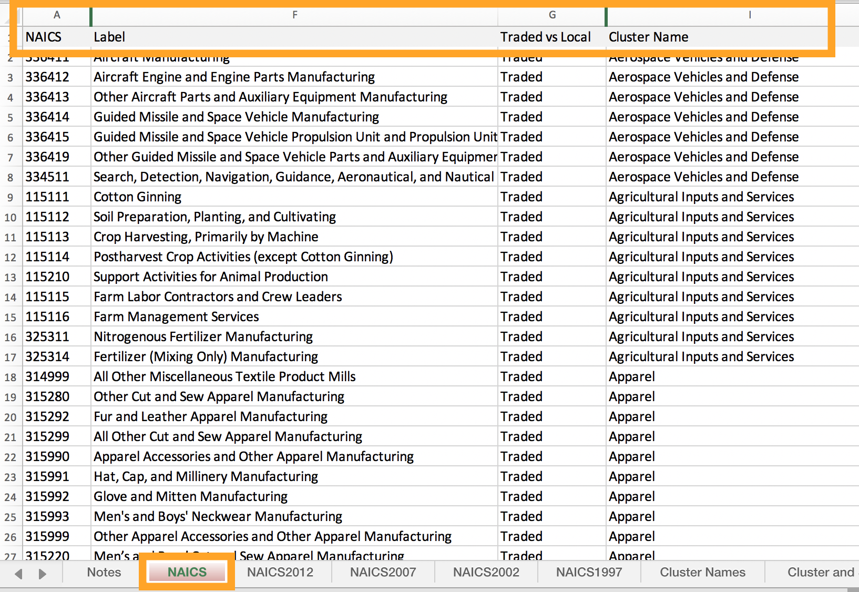This screenshot has height=592, width=859.
Task: Click Support Activities for Animal Production cell
Action: point(295,277)
